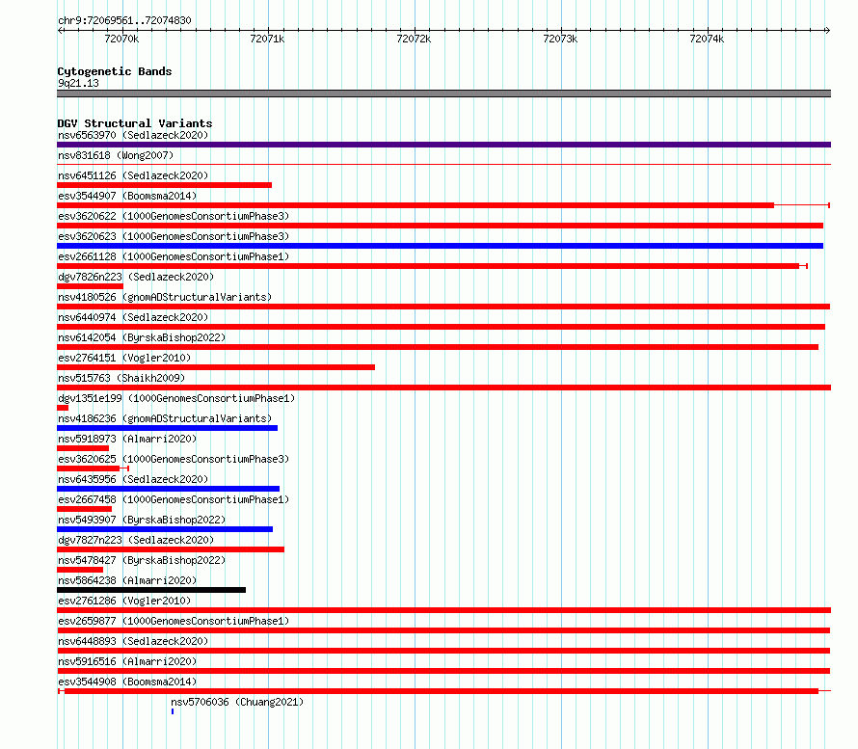Click the red nsv4180526 variant bar
The width and height of the screenshot is (858, 749).
tap(443, 307)
